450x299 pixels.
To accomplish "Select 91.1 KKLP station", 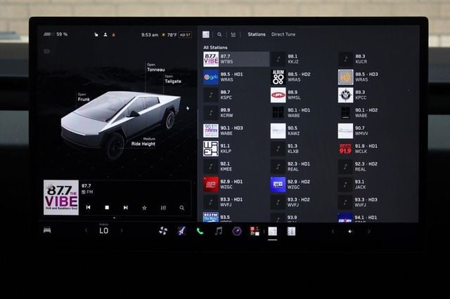I will (236, 149).
